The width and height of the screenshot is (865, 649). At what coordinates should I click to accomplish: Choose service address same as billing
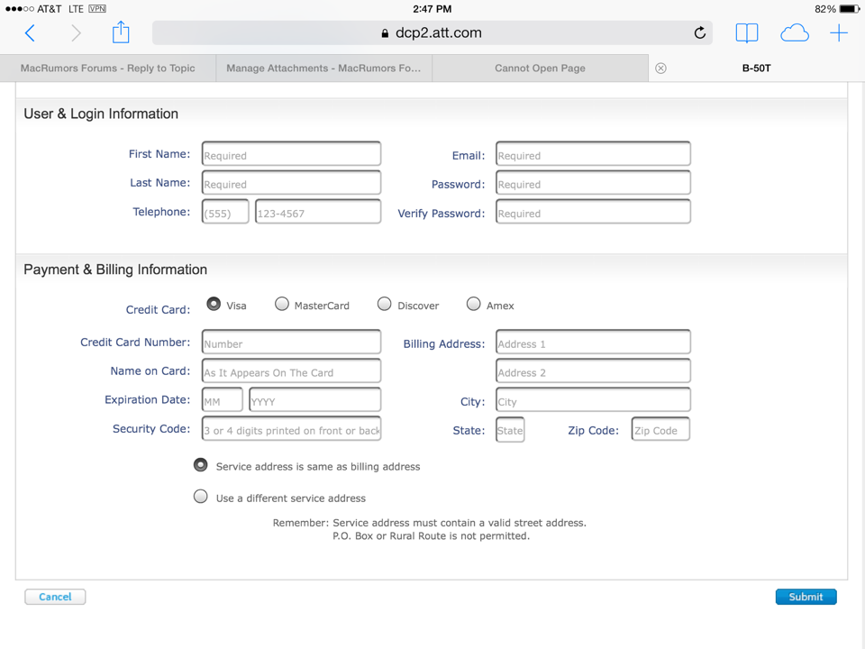pyautogui.click(x=201, y=465)
